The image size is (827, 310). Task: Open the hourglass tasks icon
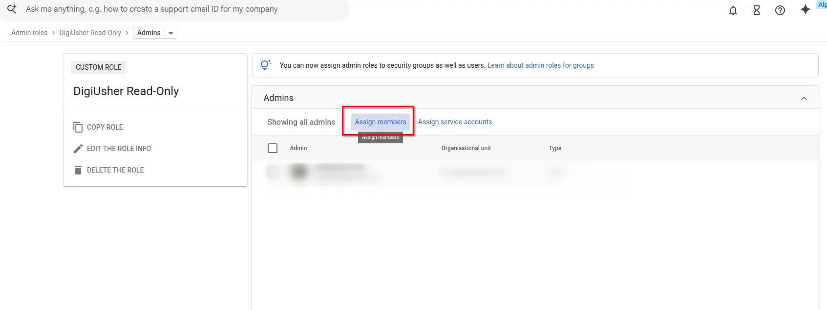(x=757, y=10)
